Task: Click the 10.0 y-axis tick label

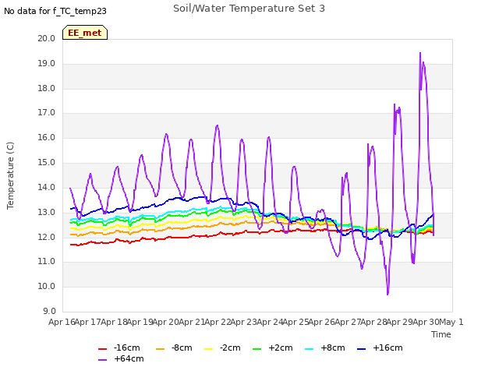Action: coord(47,286)
